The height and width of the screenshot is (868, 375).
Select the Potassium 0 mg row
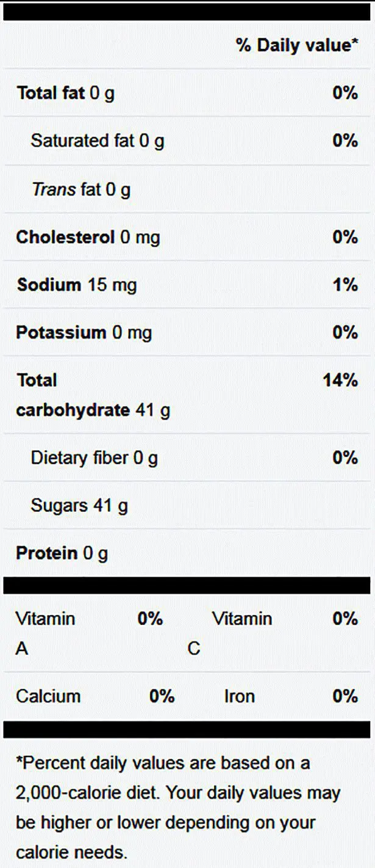point(187,333)
